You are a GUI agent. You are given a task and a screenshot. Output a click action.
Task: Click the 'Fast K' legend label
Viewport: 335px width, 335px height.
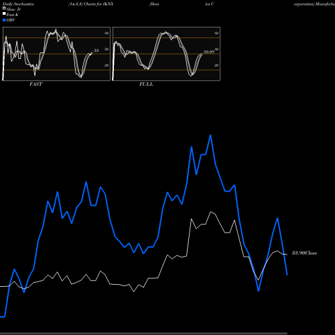click(x=13, y=15)
